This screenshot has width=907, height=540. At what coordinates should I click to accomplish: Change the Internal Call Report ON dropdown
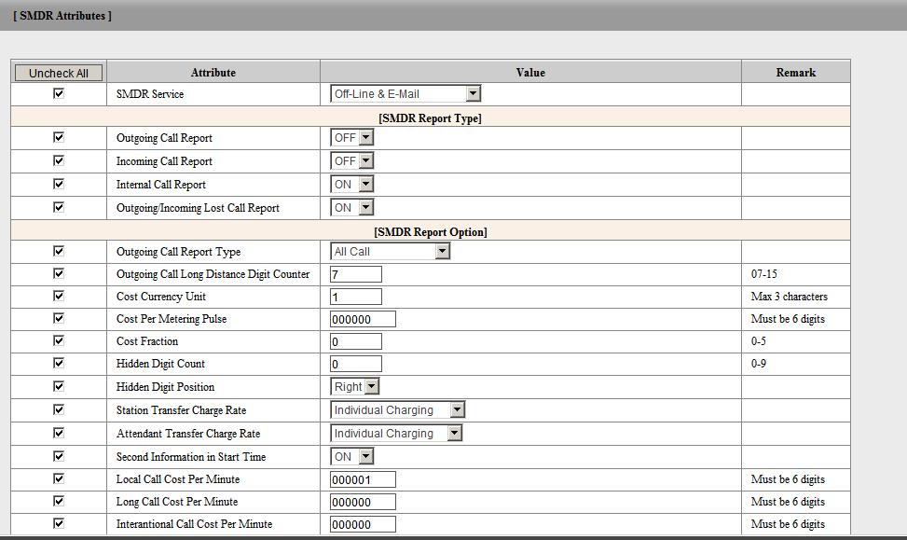(x=352, y=184)
